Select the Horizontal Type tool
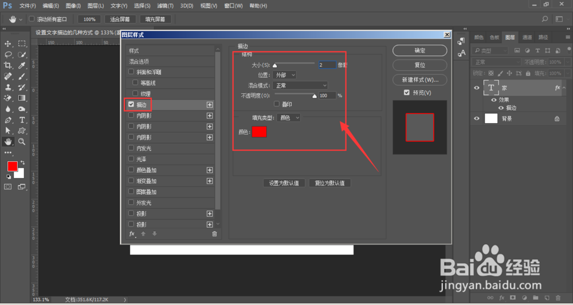The width and height of the screenshot is (573, 305). click(x=22, y=120)
